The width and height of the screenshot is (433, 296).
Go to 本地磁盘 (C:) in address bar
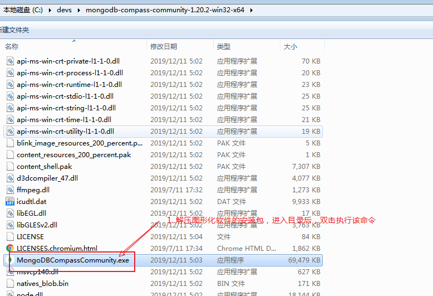[x=23, y=10]
